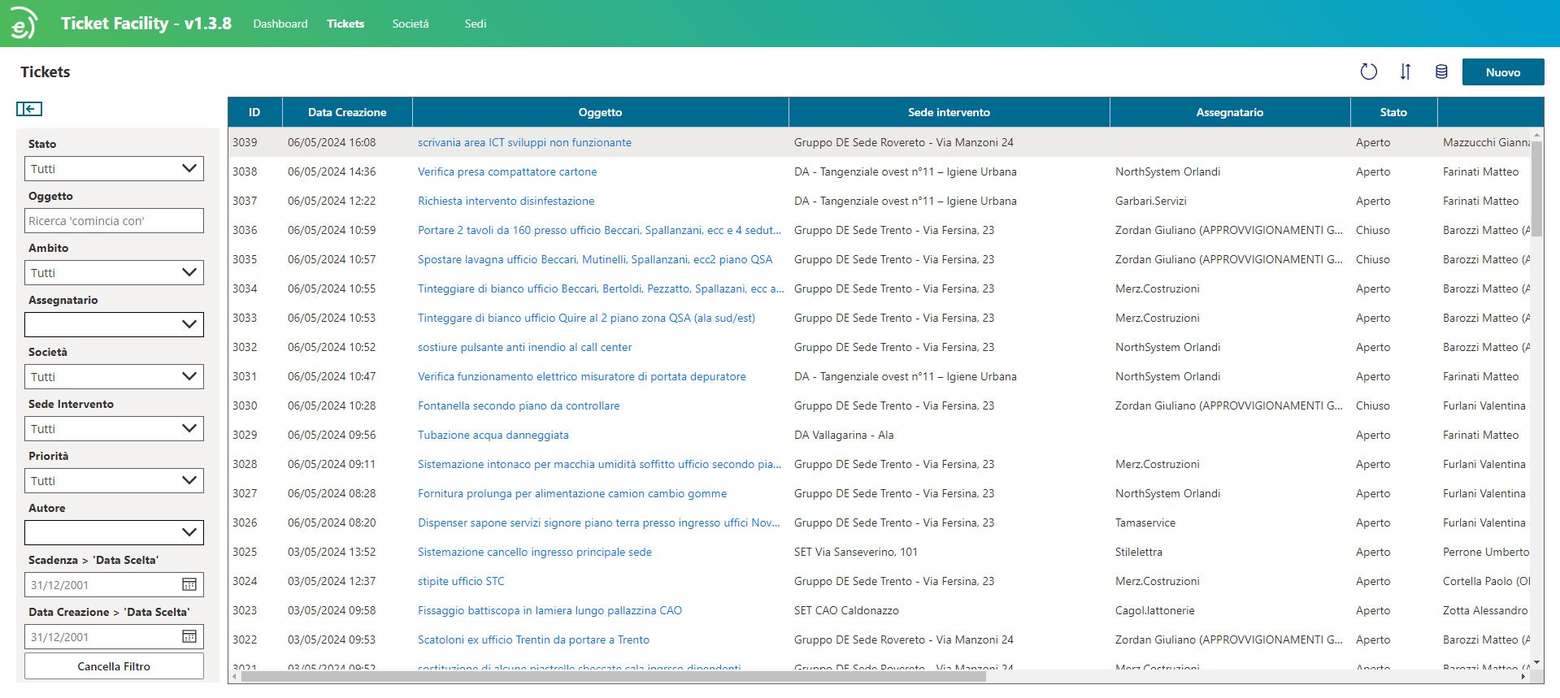Viewport: 1560px width, 698px height.
Task: Open ticket 'Fontanella secondo piano da controllare'
Action: pos(519,405)
